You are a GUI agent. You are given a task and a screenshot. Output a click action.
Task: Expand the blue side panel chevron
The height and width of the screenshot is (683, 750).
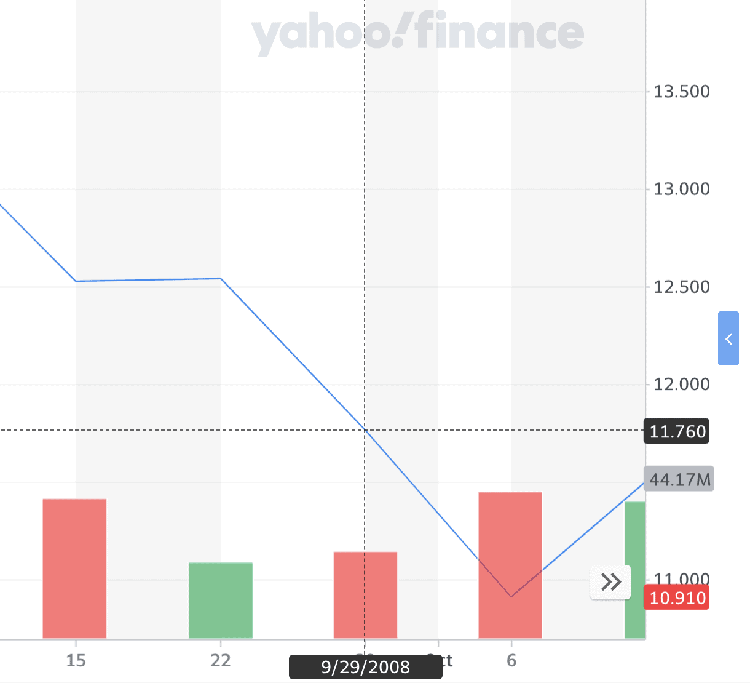click(728, 338)
